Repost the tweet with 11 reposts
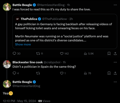The height and width of the screenshot is (103, 120). click(39, 53)
